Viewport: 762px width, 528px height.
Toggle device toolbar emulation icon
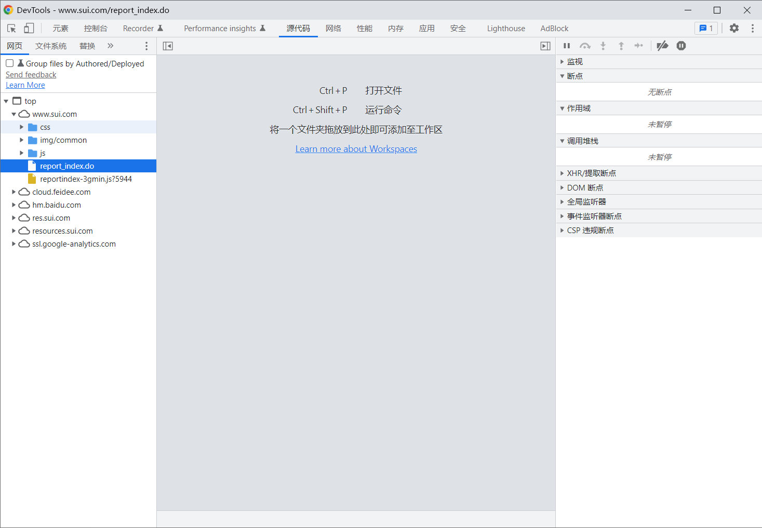pyautogui.click(x=29, y=29)
